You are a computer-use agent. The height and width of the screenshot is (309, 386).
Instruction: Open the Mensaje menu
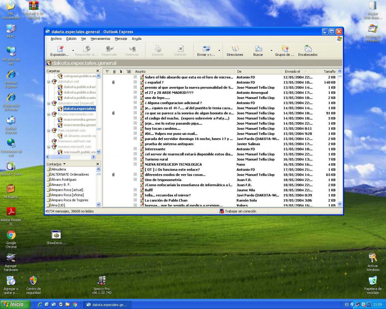tap(121, 39)
